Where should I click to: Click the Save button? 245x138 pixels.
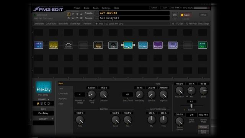(x=186, y=15)
